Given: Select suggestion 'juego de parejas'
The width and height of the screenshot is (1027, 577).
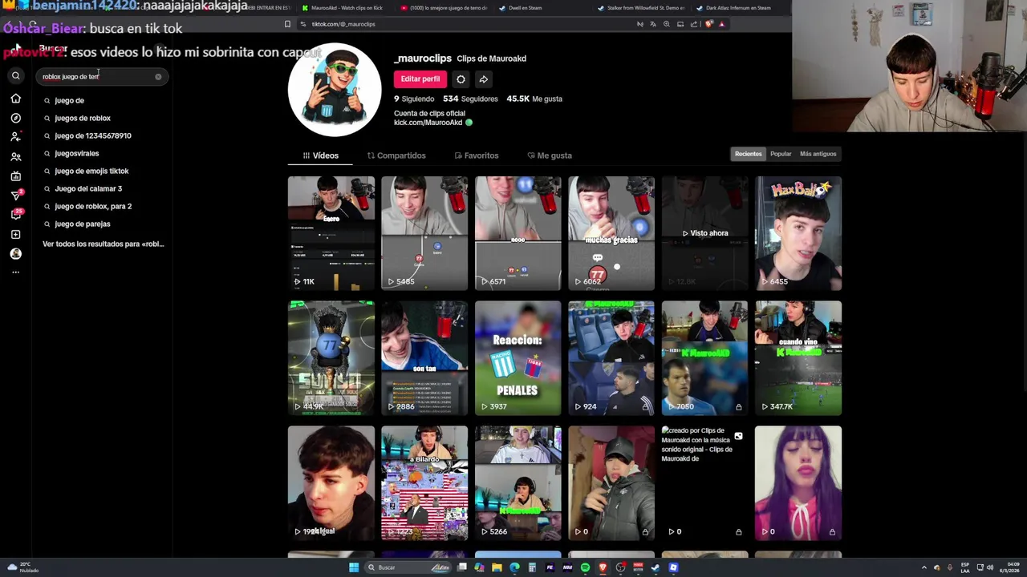Looking at the screenshot, I should click(x=83, y=224).
